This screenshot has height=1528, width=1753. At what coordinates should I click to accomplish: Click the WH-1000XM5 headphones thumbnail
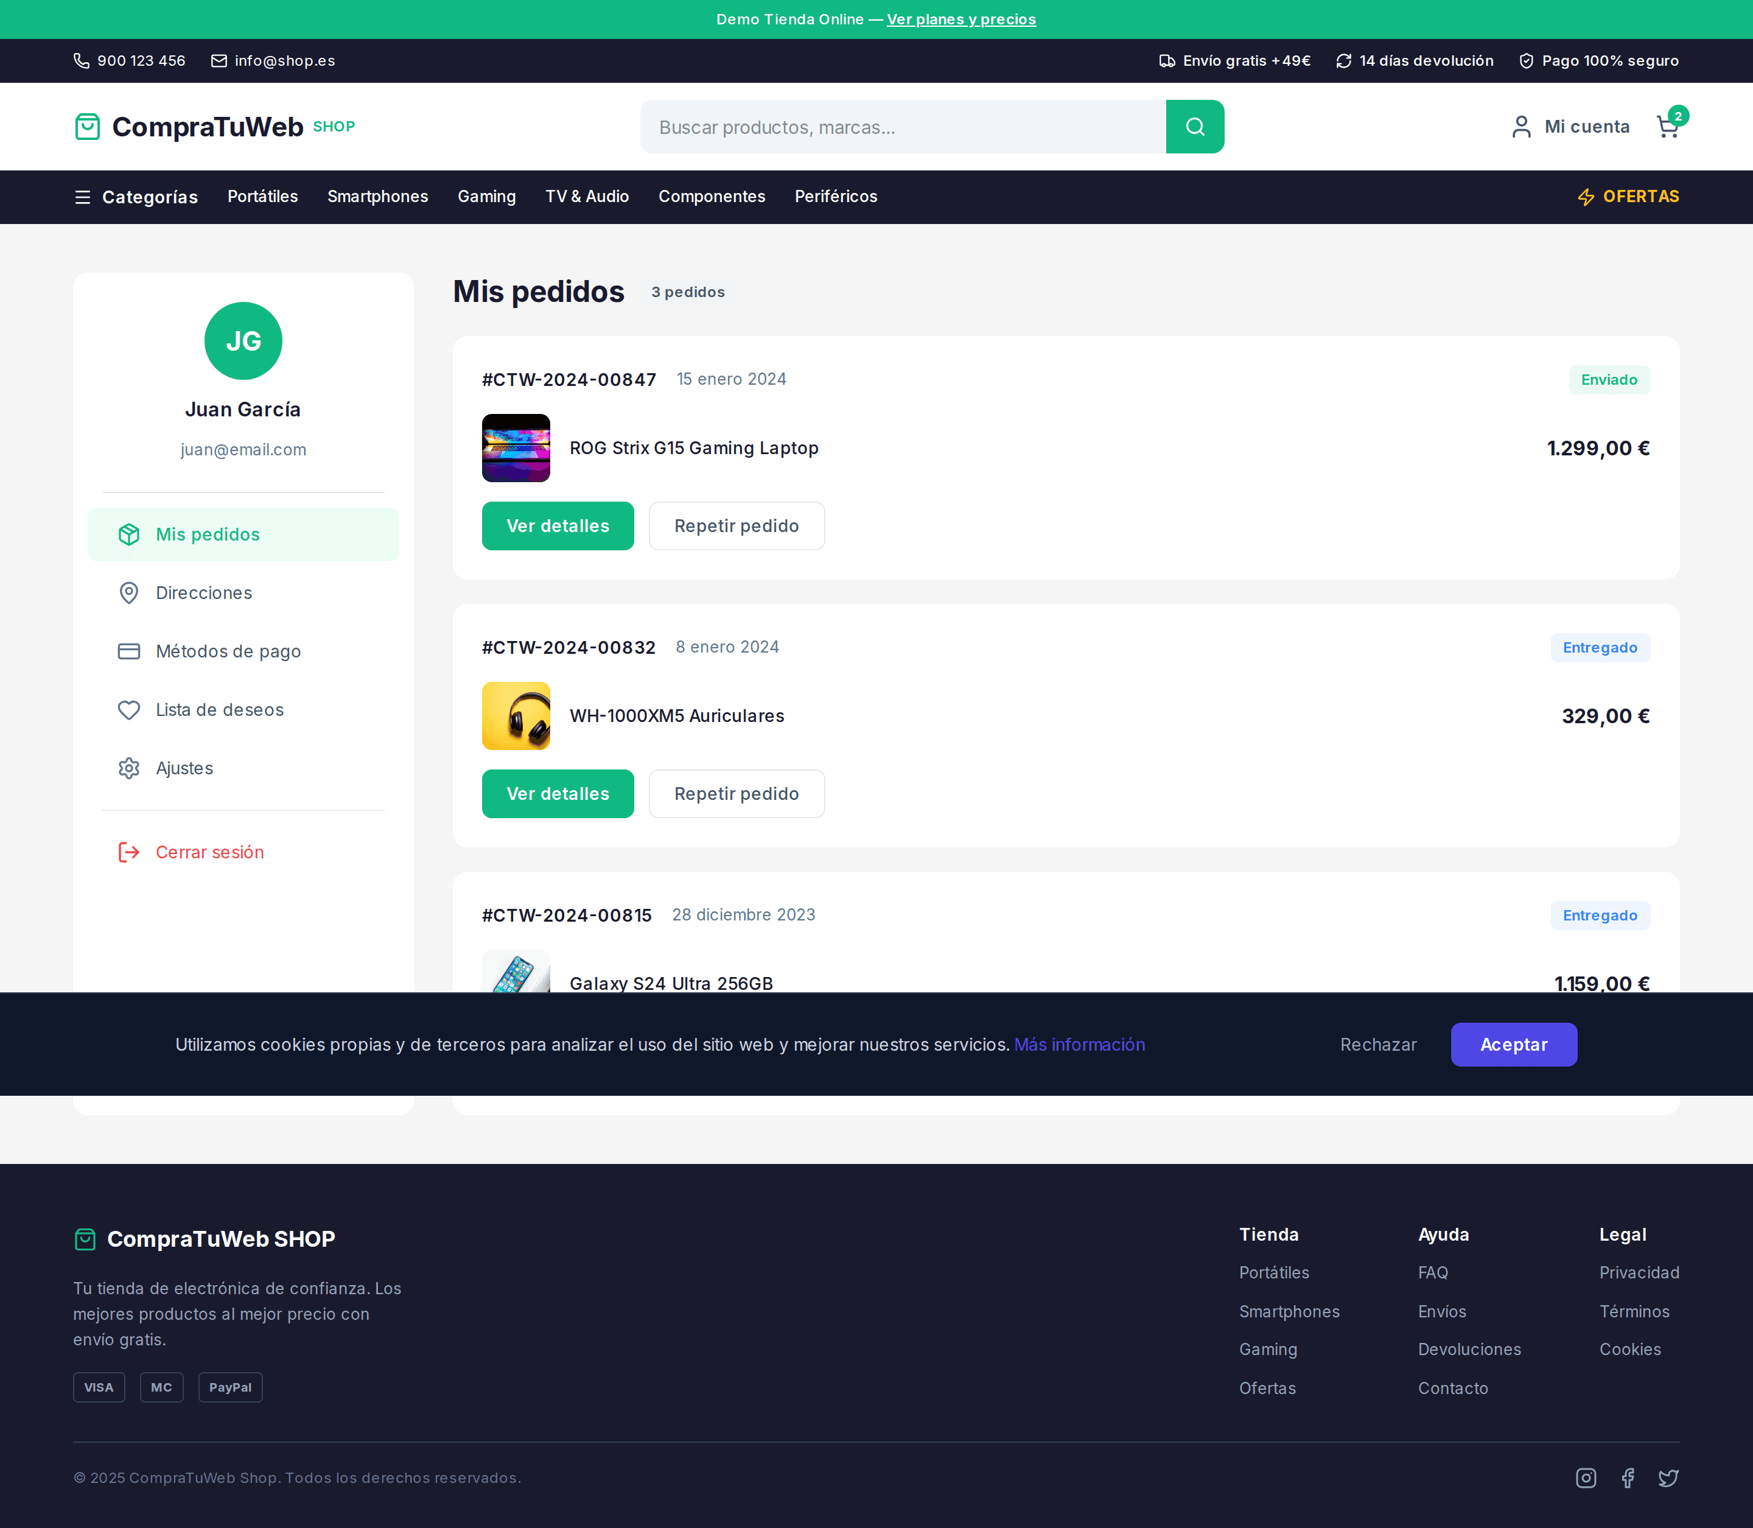point(516,717)
